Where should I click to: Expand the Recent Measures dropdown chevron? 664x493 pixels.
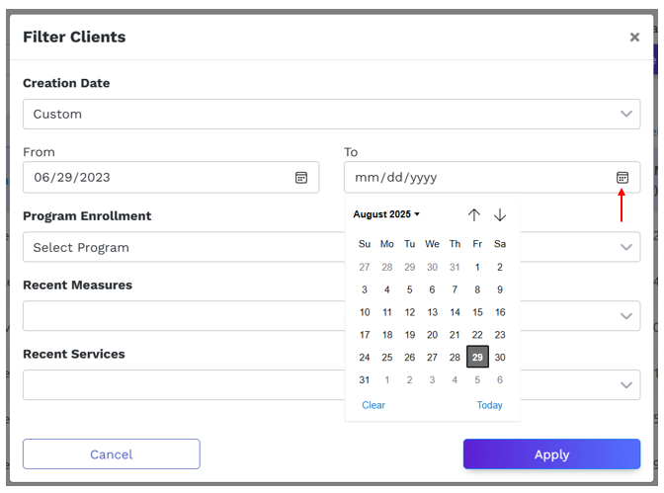click(625, 316)
